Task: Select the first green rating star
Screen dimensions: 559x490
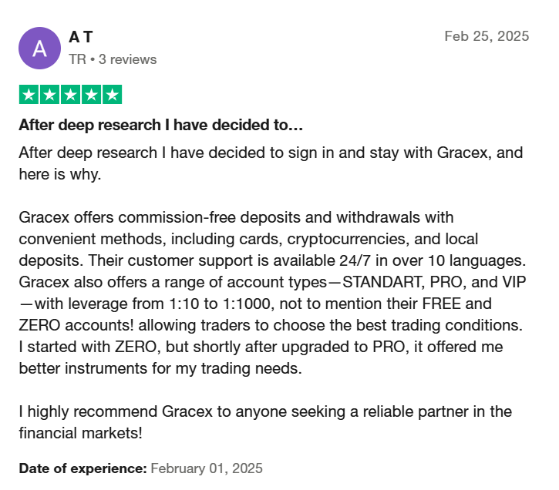Action: (x=29, y=94)
